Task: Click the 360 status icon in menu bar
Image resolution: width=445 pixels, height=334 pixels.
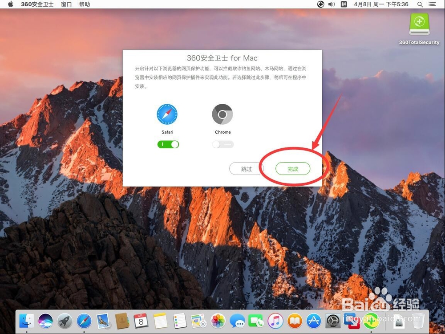Action: (320, 4)
